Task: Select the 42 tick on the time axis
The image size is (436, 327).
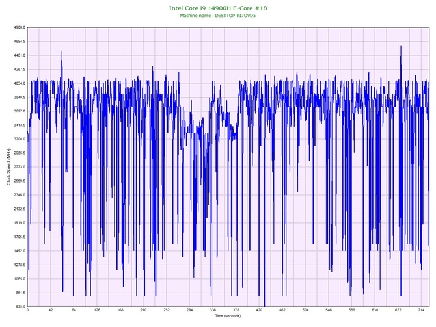Action: click(51, 310)
